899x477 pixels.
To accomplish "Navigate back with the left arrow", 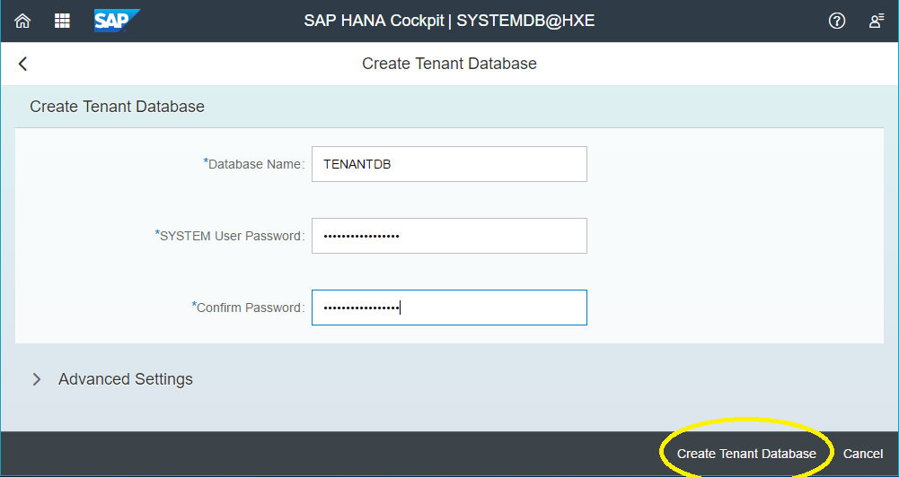I will click(23, 64).
